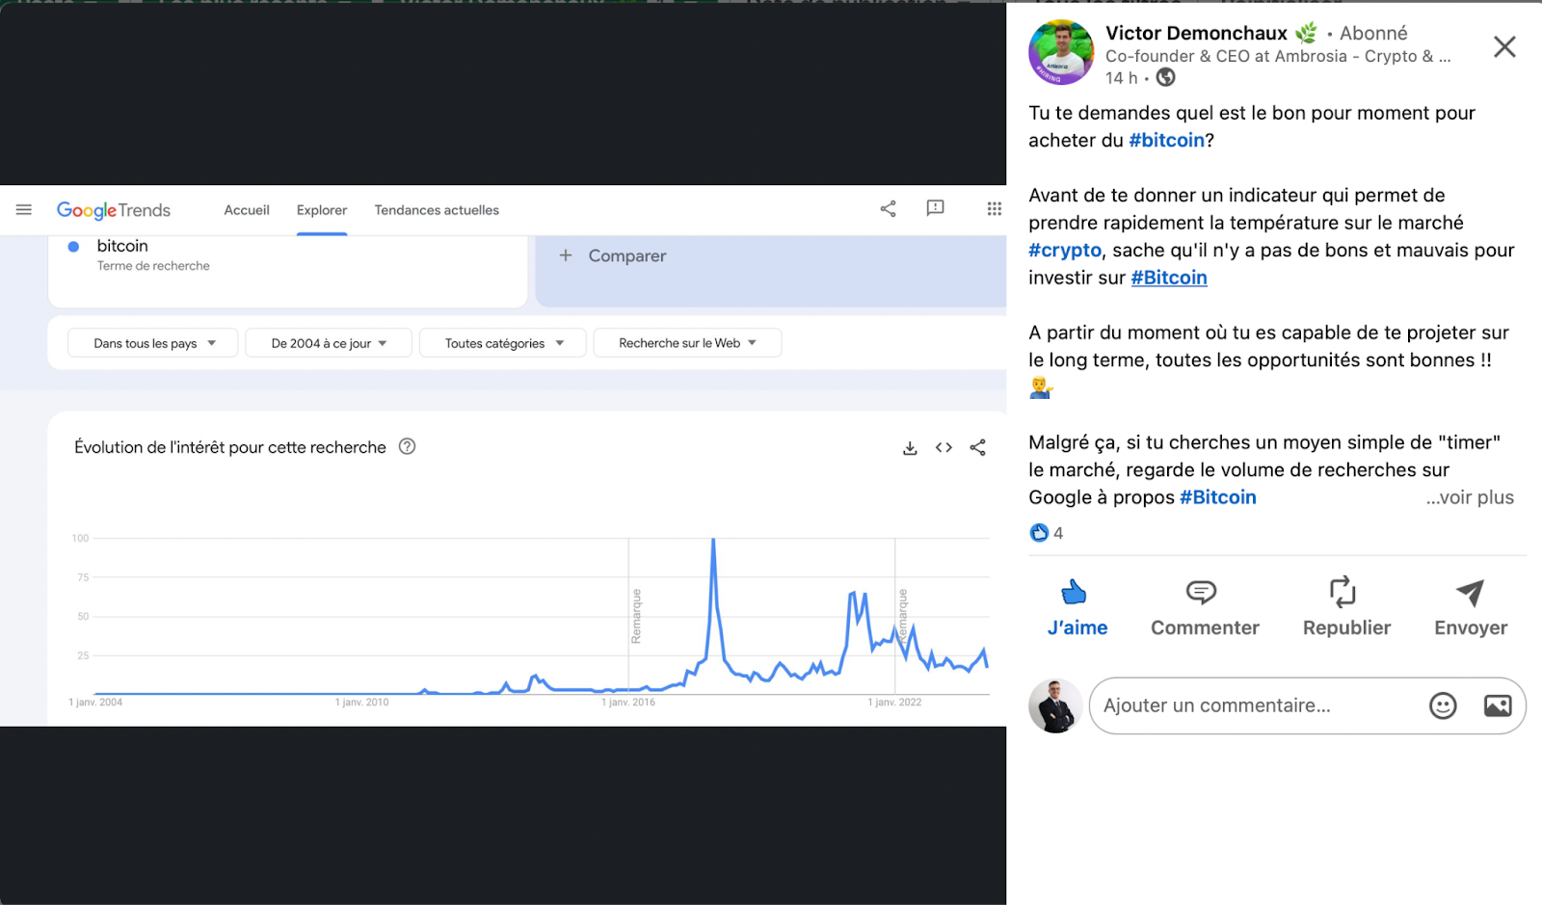This screenshot has height=905, width=1542.
Task: Open Victor Demonchaux profile picture
Action: [1061, 52]
